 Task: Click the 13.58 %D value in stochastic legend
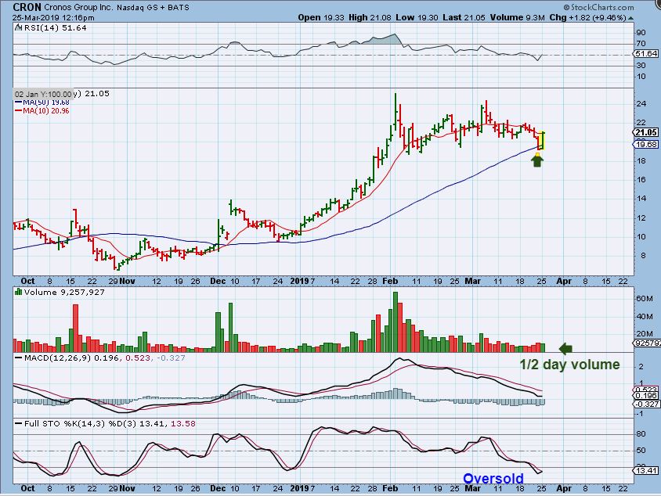[183, 423]
